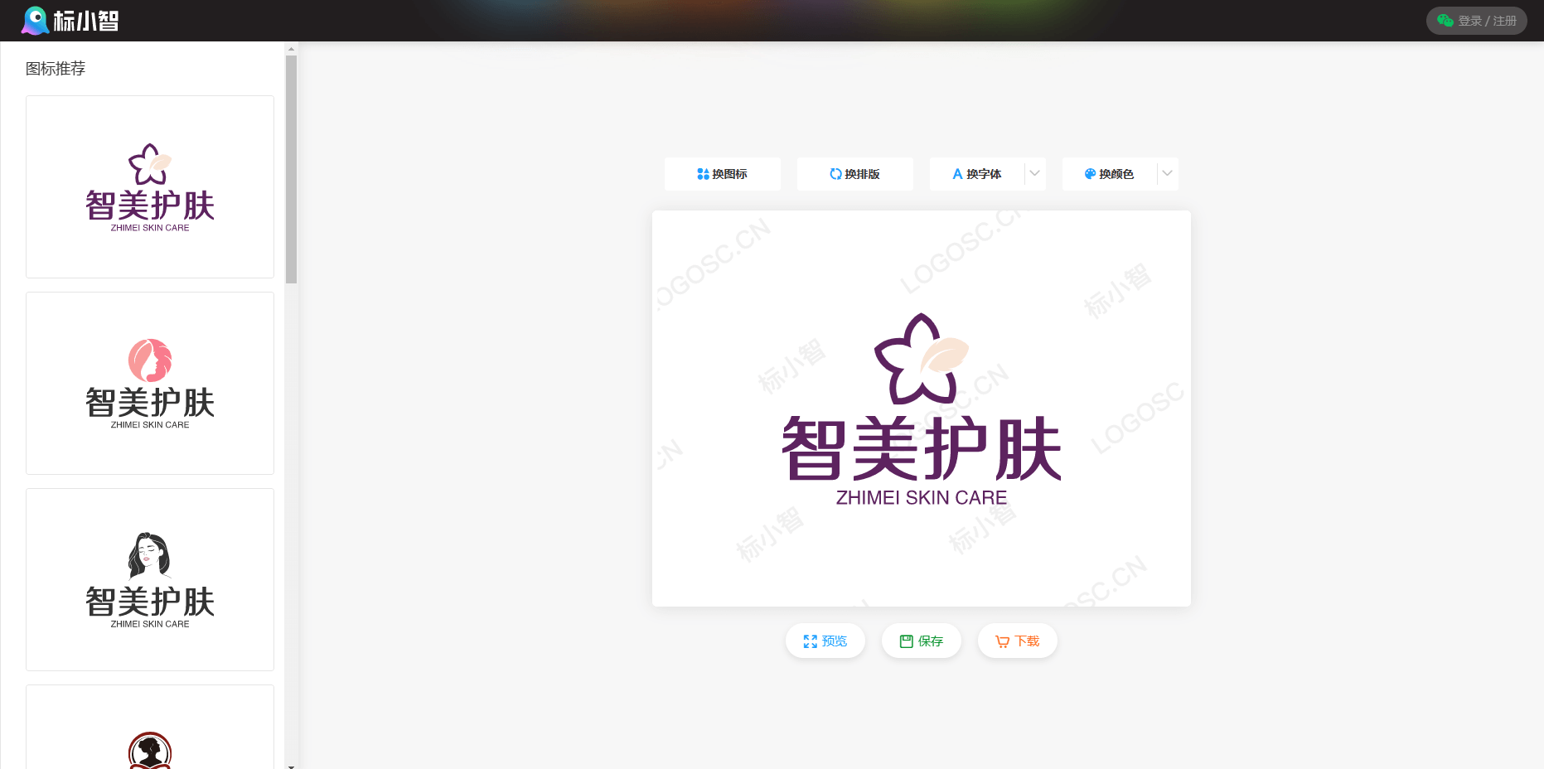This screenshot has width=1544, height=769.
Task: Click the save disk icon on 保存 button
Action: pyautogui.click(x=906, y=640)
